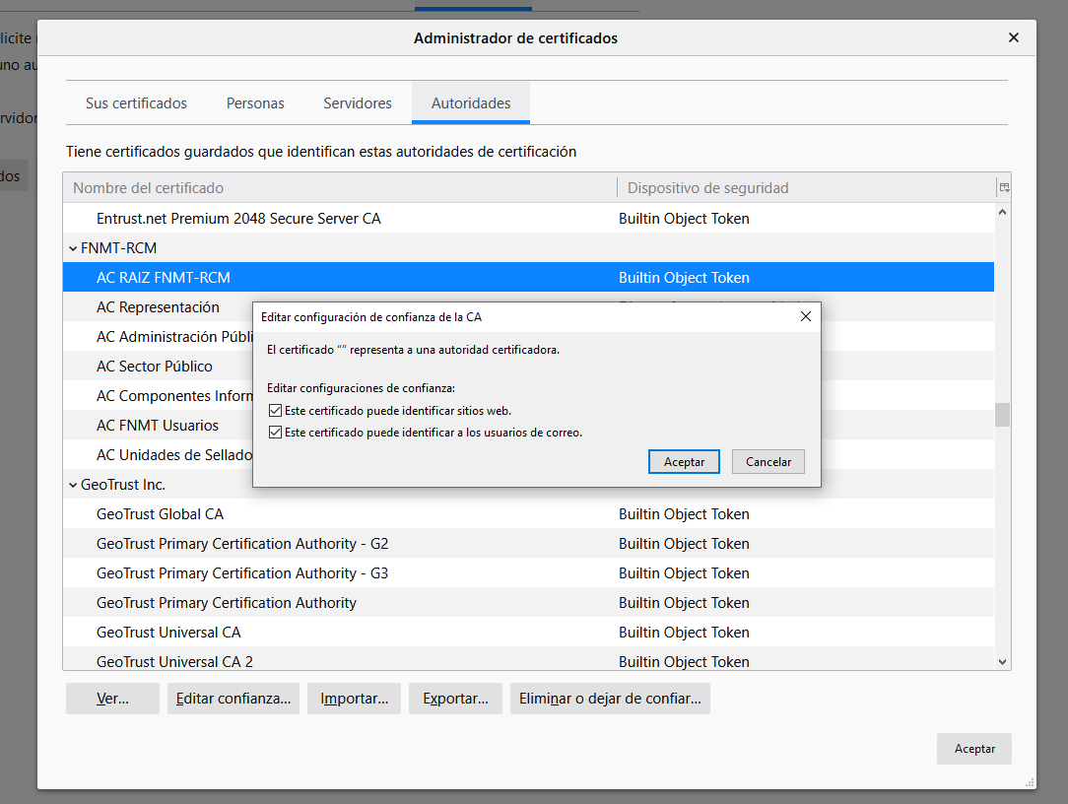The image size is (1068, 804).
Task: Click the scrollbar up arrow in certificate list
Action: [x=1002, y=212]
